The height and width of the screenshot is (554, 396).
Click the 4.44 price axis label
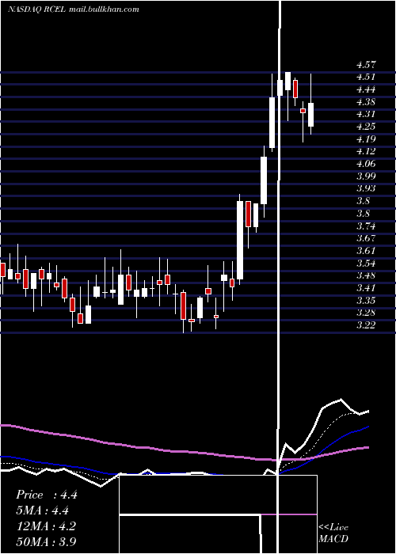[366, 89]
